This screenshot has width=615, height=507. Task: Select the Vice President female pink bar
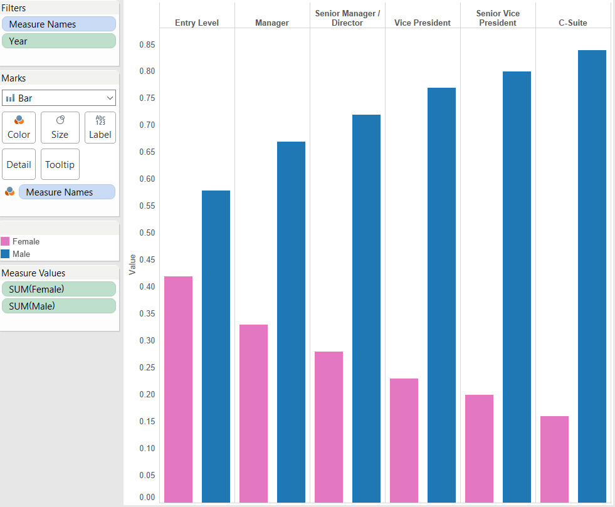404,441
